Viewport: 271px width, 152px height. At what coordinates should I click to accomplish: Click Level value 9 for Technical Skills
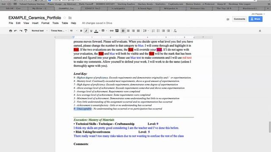click(157, 124)
